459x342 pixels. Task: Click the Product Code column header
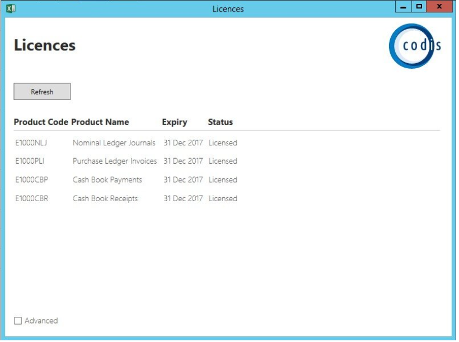(41, 122)
